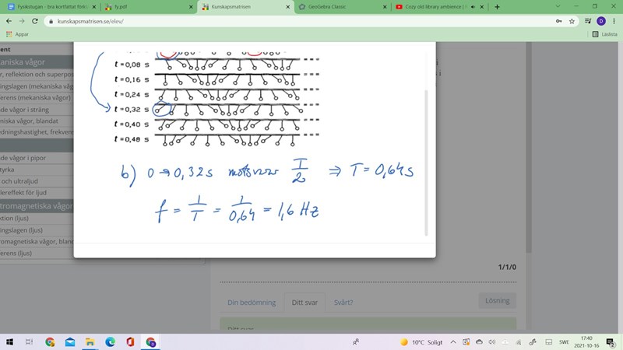Image resolution: width=623 pixels, height=350 pixels.
Task: Select the Din bedömning tab
Action: [248, 303]
